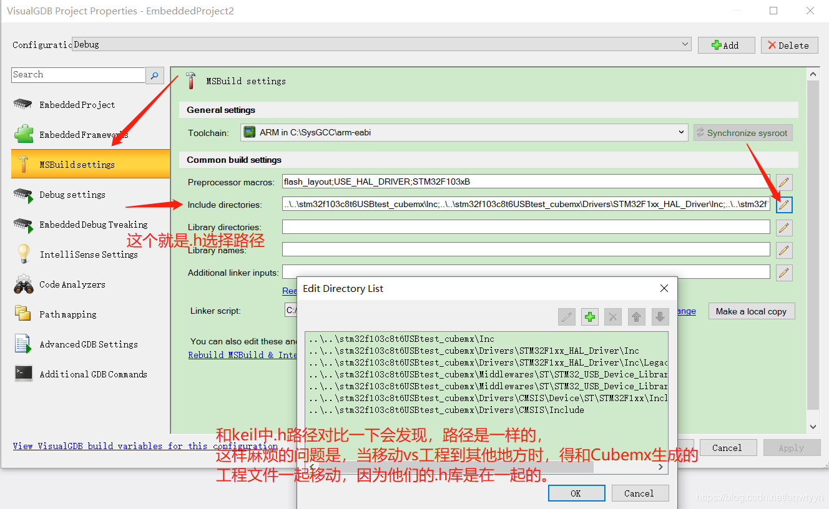Move the directory entry down with the arrow icon
Image resolution: width=829 pixels, height=509 pixels.
coord(660,317)
